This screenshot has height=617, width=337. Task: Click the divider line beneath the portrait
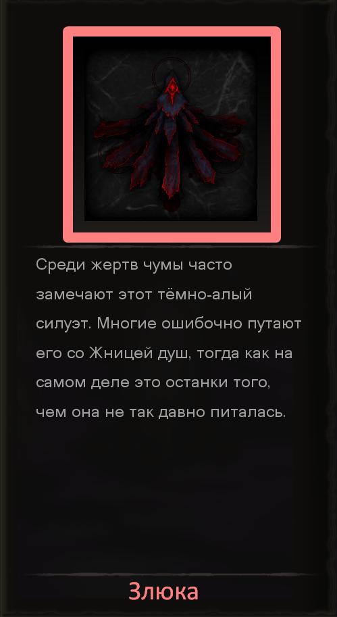pos(169,247)
